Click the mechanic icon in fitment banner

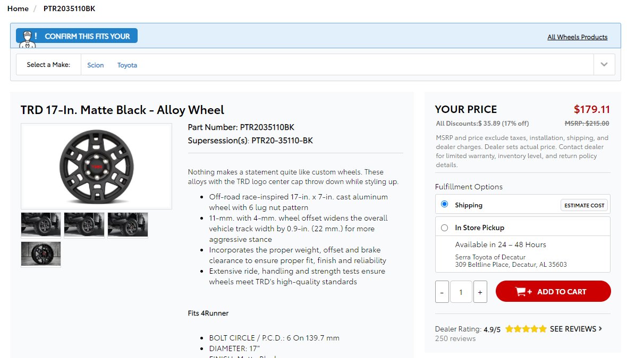(27, 39)
